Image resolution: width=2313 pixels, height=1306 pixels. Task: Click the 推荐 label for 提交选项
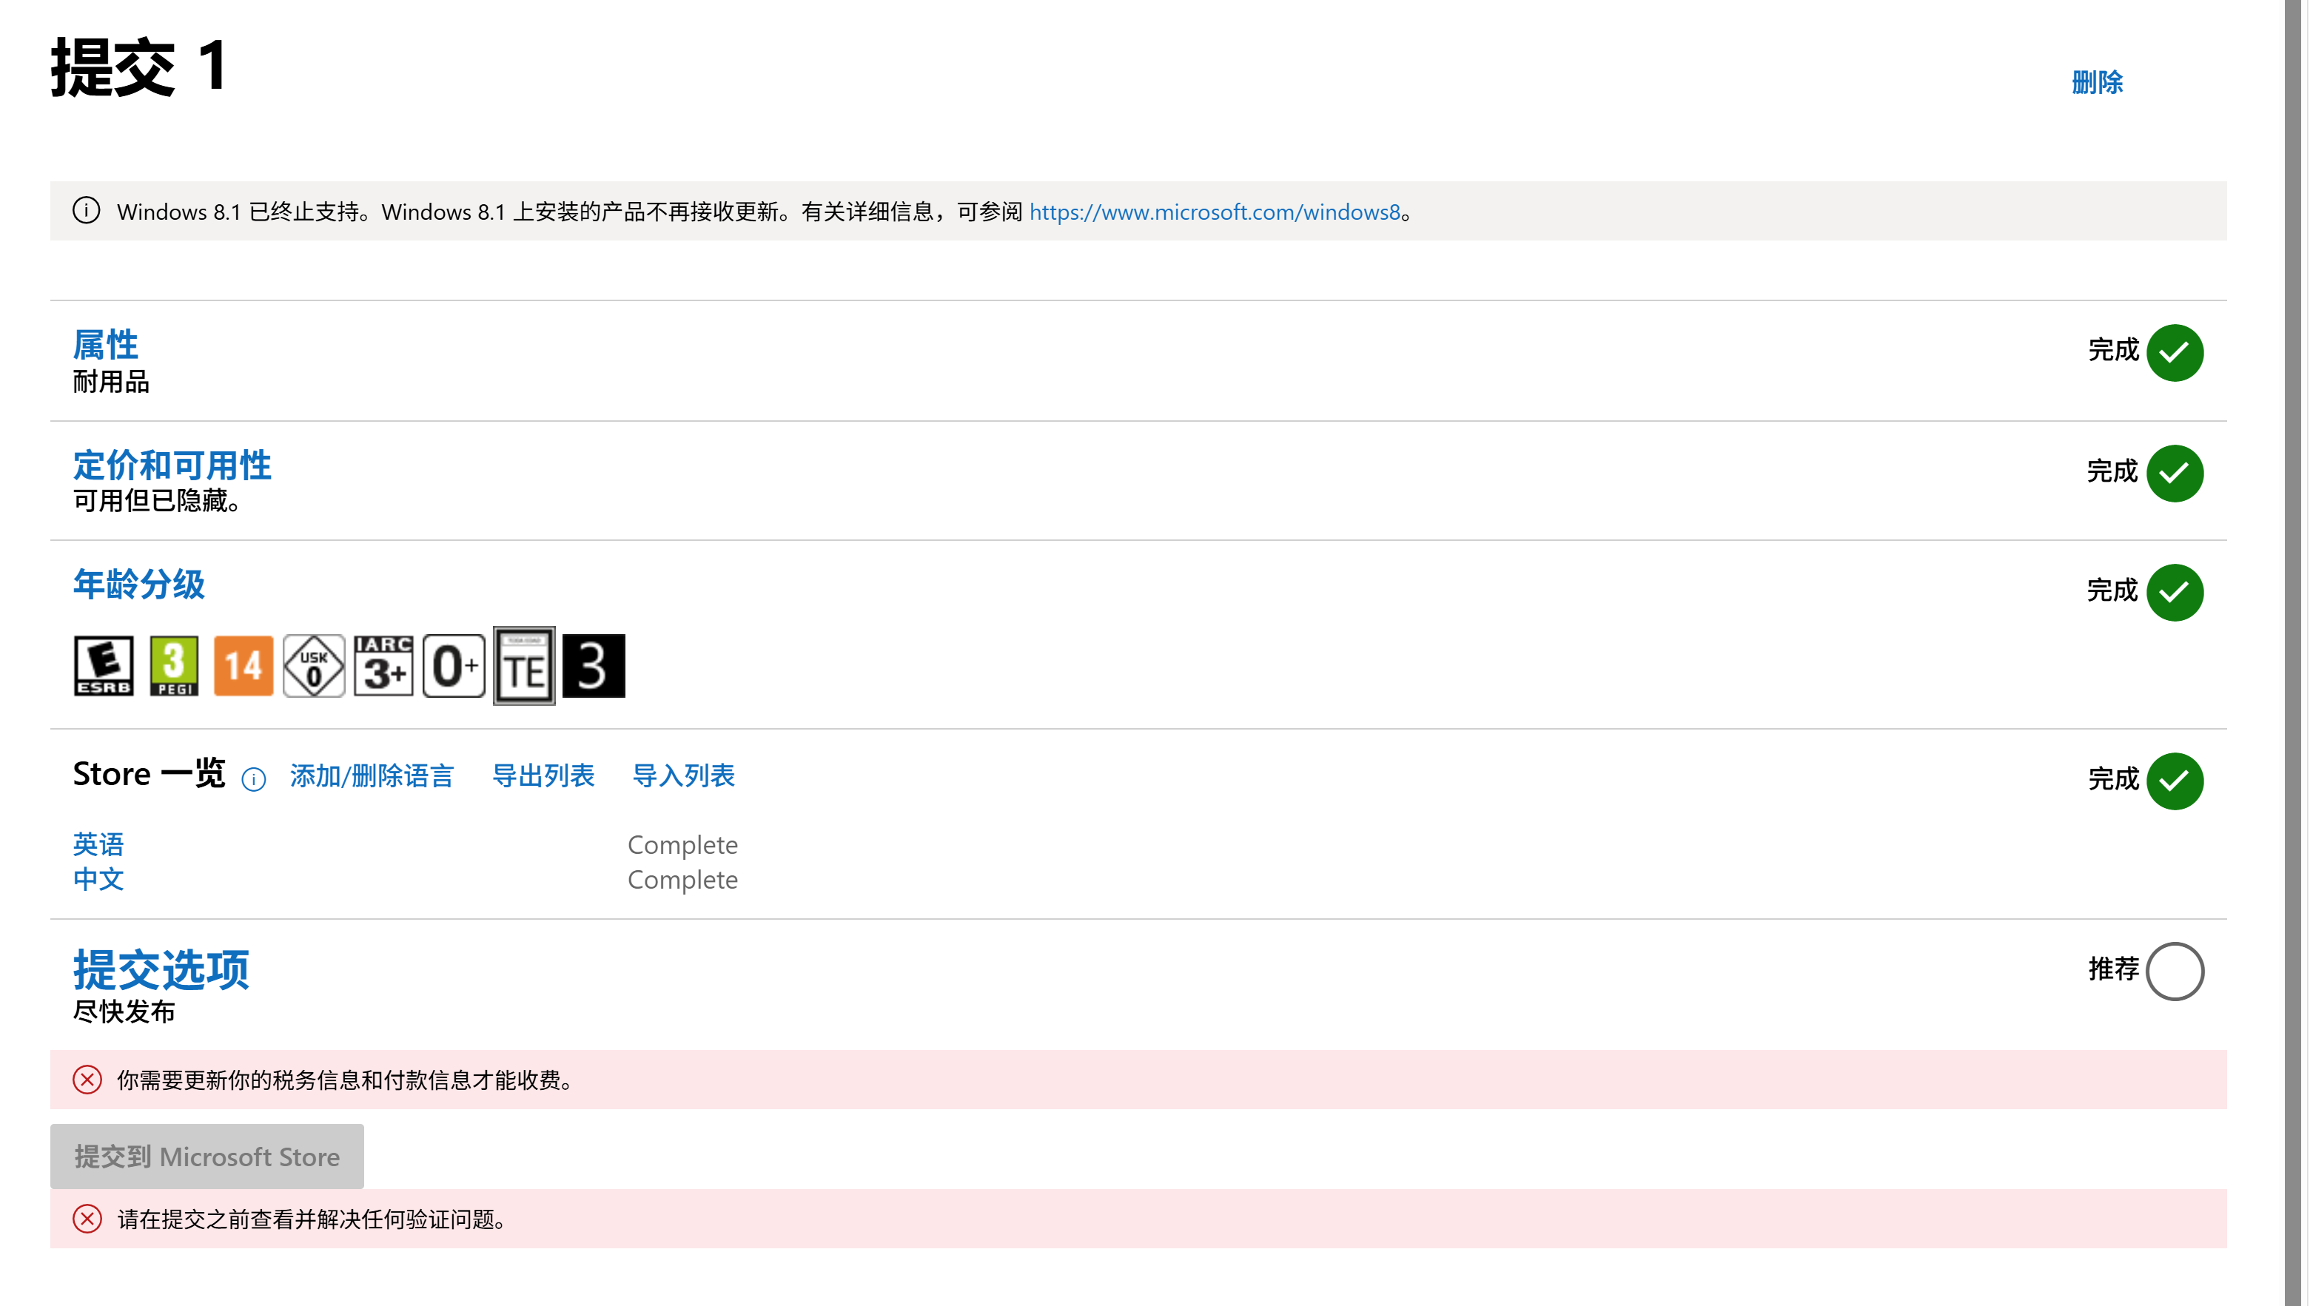2114,969
